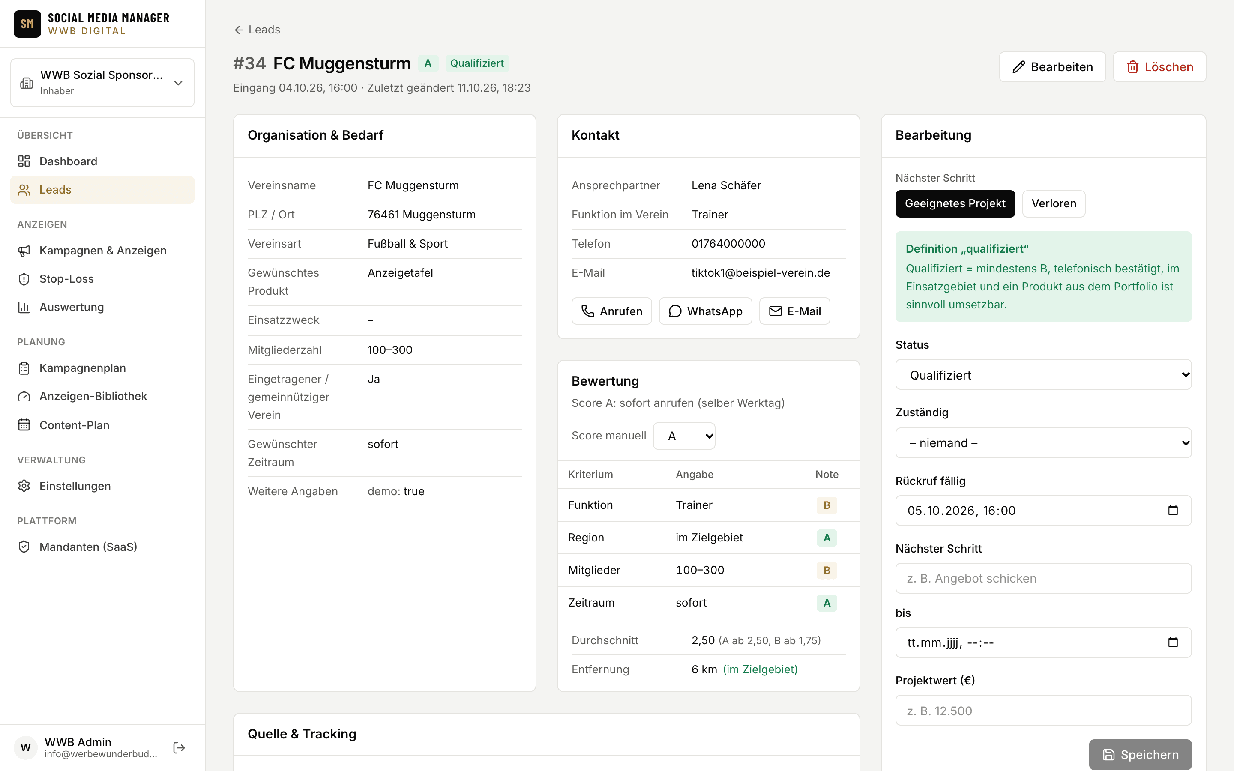Open Content-Plan in the sidebar
1234x771 pixels.
point(102,425)
